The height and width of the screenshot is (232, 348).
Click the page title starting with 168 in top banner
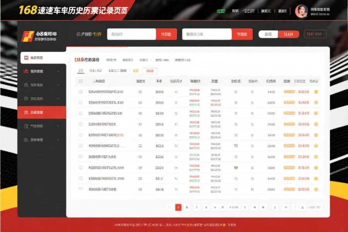pos(73,10)
